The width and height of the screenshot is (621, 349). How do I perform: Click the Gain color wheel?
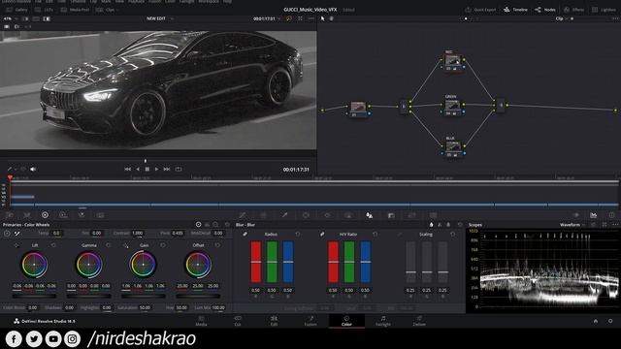[x=144, y=265]
